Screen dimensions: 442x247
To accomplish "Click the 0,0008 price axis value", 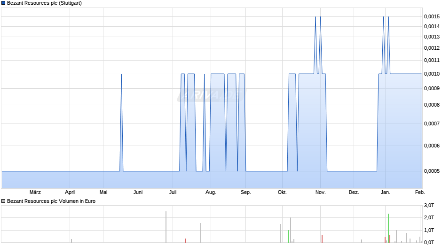I will (x=432, y=105).
